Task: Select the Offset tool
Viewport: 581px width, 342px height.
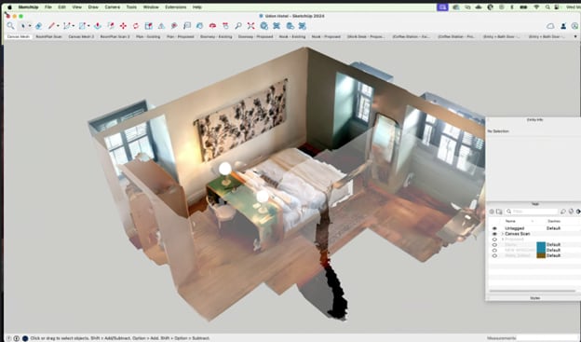Action: (x=111, y=25)
